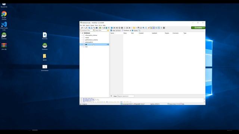Viewport: 239px width, 134px height.
Task: Focus the Regular expression filter input
Action: [125, 96]
